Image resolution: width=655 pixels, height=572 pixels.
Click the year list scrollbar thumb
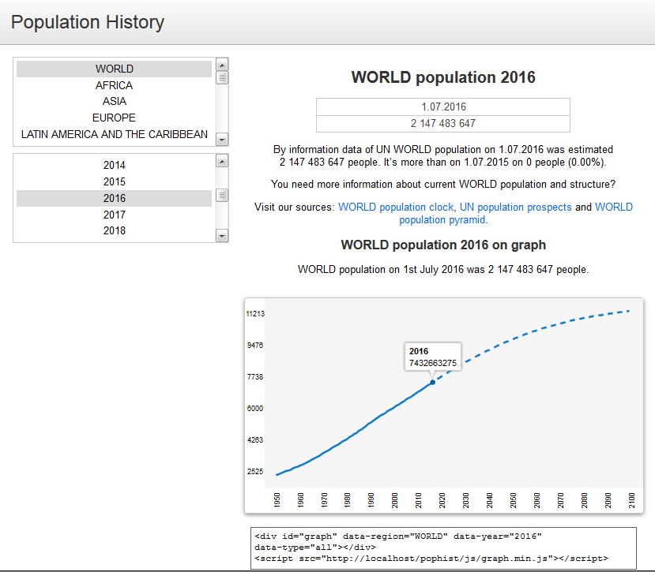222,195
